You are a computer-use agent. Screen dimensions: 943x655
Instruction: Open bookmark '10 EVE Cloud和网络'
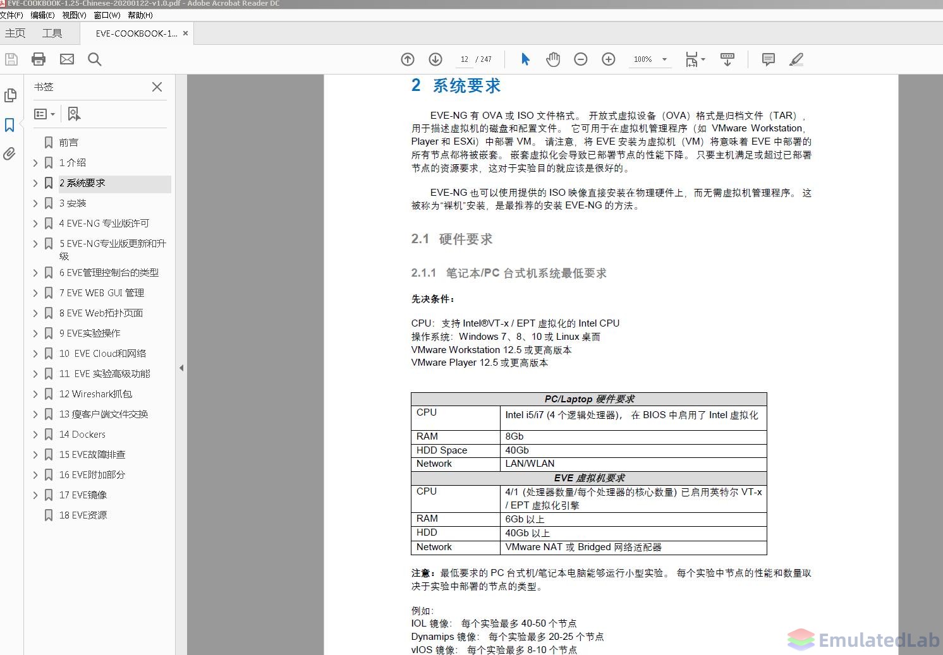(102, 354)
